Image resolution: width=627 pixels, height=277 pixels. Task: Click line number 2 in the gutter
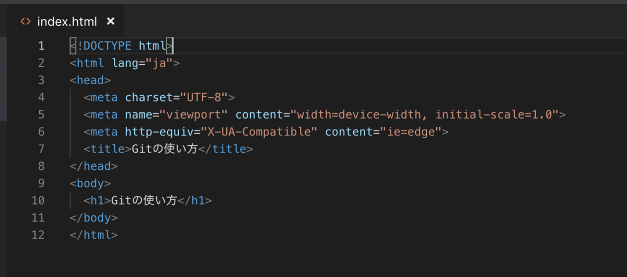point(41,63)
